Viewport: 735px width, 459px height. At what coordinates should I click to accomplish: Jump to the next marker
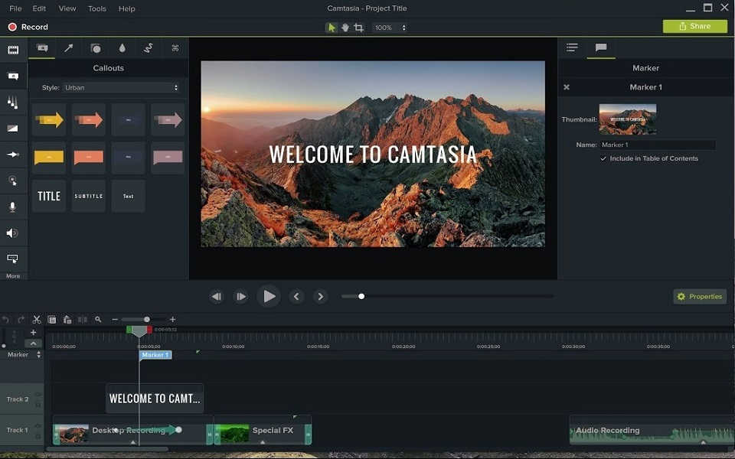click(321, 297)
